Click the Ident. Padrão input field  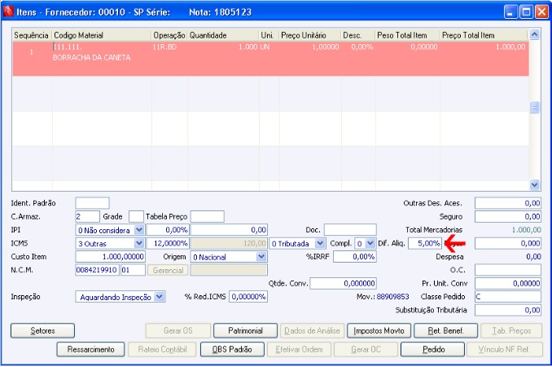pyautogui.click(x=92, y=203)
